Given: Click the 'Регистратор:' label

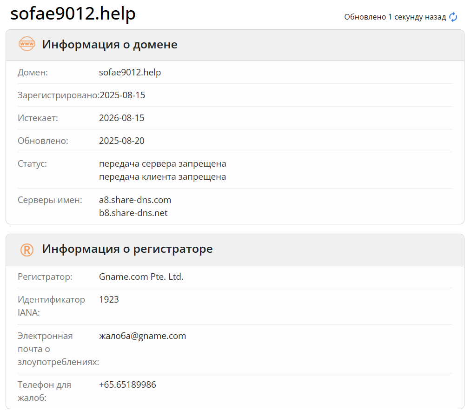Looking at the screenshot, I should pos(45,277).
